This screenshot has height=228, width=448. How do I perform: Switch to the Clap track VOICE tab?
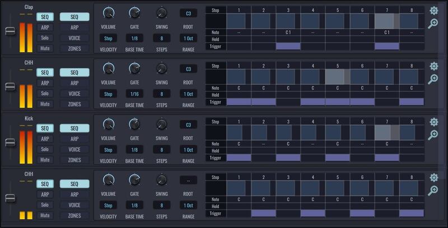click(x=74, y=38)
